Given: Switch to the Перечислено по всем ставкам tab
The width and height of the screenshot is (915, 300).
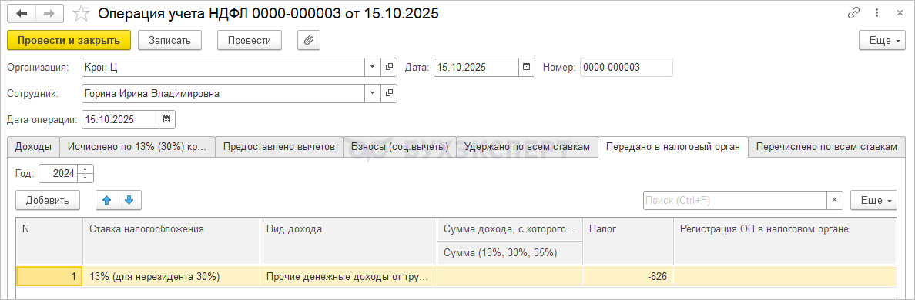Looking at the screenshot, I should tap(826, 147).
